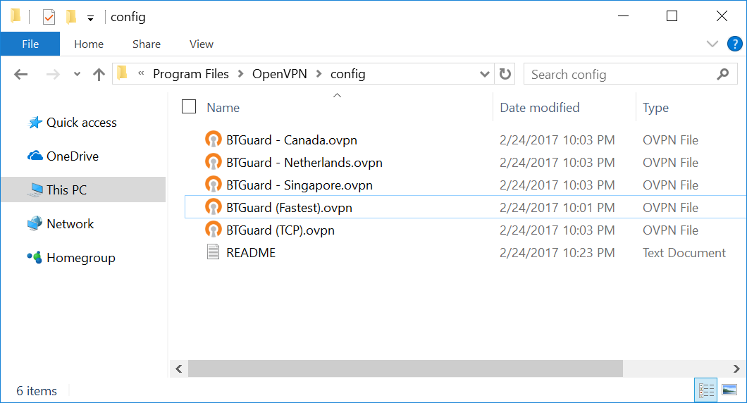The height and width of the screenshot is (403, 747).
Task: Select the BTGuard (TCP).ovpn file icon
Action: [213, 230]
